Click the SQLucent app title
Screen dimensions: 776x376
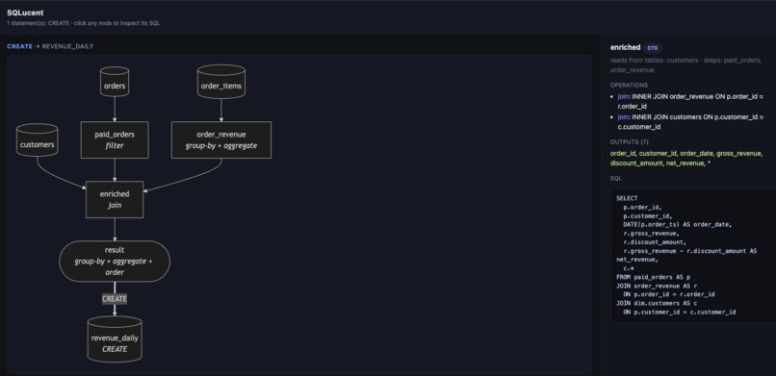25,13
